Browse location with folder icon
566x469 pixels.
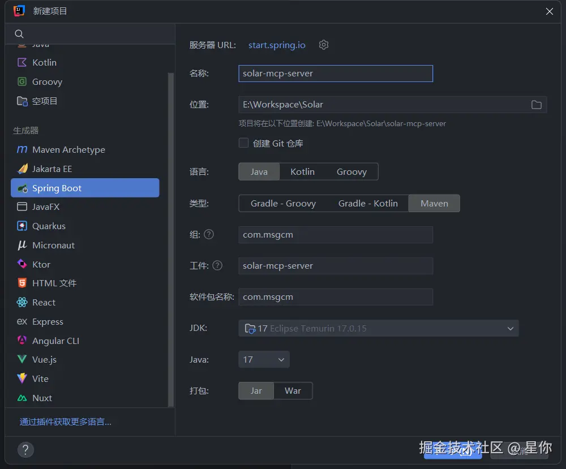click(537, 105)
